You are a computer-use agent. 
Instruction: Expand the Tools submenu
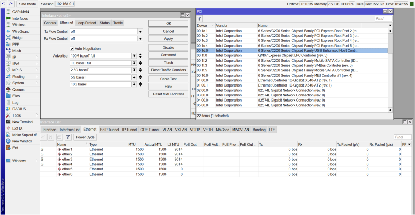pyautogui.click(x=36, y=116)
